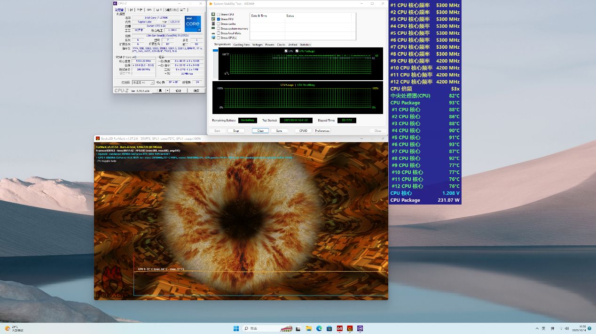Open the Statistics tab in AIDA64
The width and height of the screenshot is (596, 334).
click(x=305, y=45)
